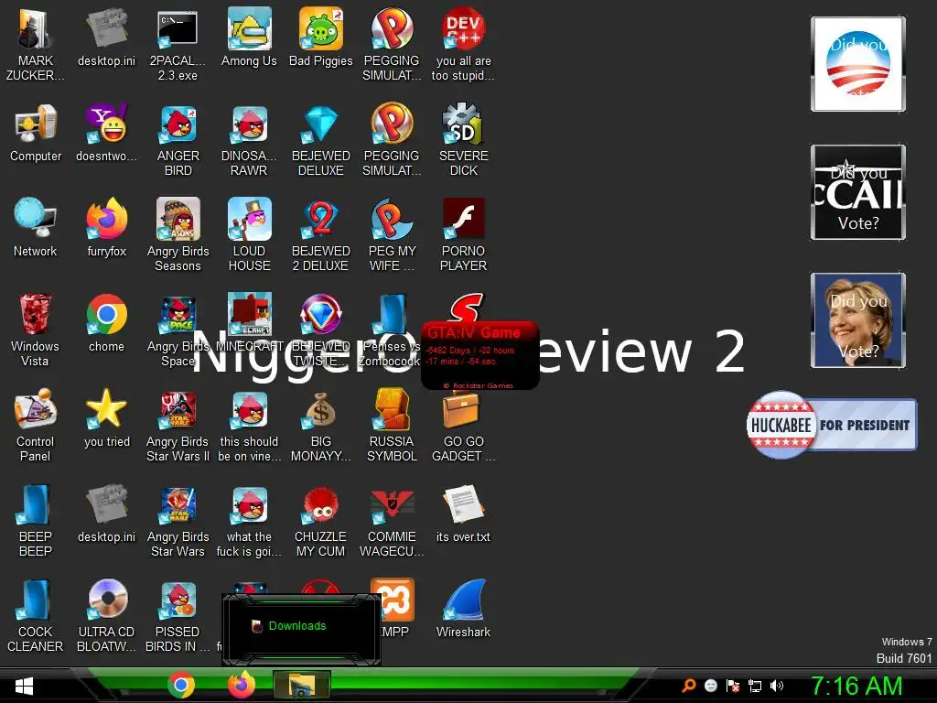
Task: Launch the Bad Piggies shortcut
Action: (x=321, y=37)
